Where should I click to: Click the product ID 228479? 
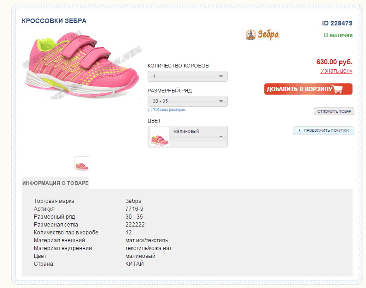(337, 23)
